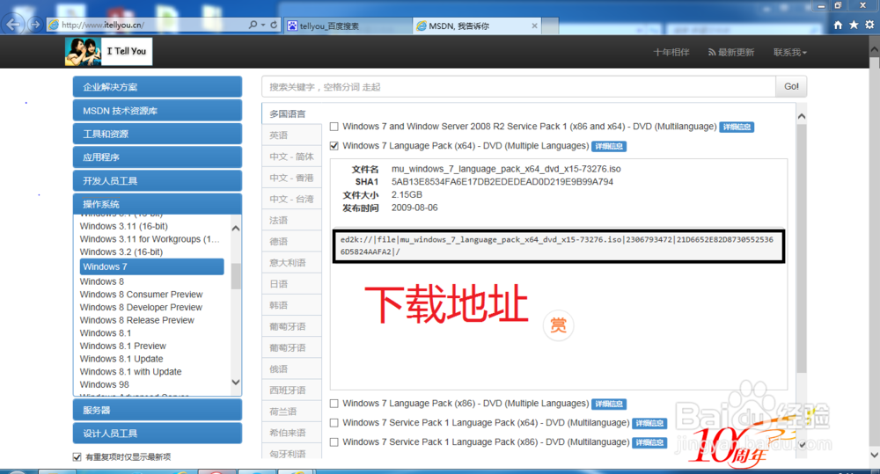Check Windows 7 and Server 2008 R2 SP1 box
Image resolution: width=880 pixels, height=474 pixels.
pyautogui.click(x=334, y=127)
